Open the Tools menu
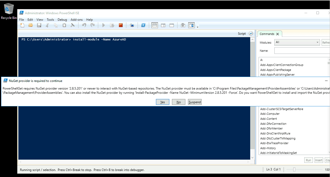Screen dimensions: 330x177 (50, 19)
